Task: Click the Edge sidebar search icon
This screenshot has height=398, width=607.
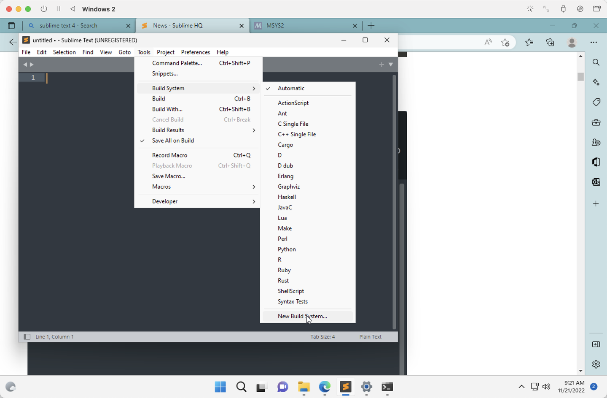Action: (596, 62)
